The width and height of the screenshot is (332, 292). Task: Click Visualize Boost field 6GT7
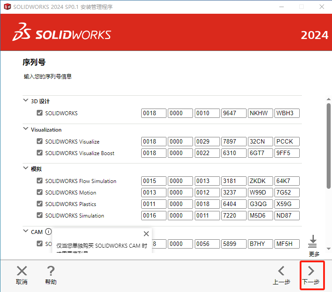pos(260,153)
